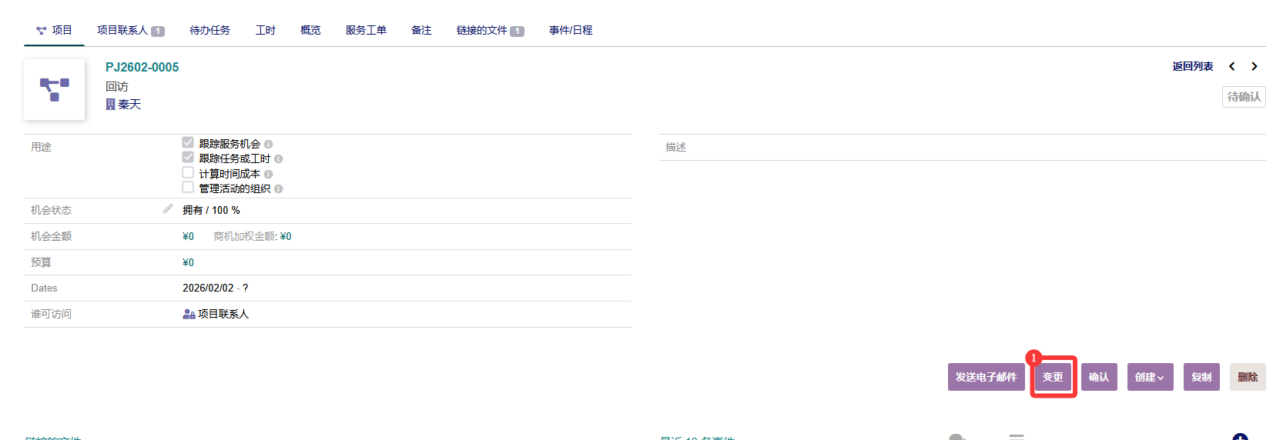Open the 链接的文件 tab

pos(489,31)
